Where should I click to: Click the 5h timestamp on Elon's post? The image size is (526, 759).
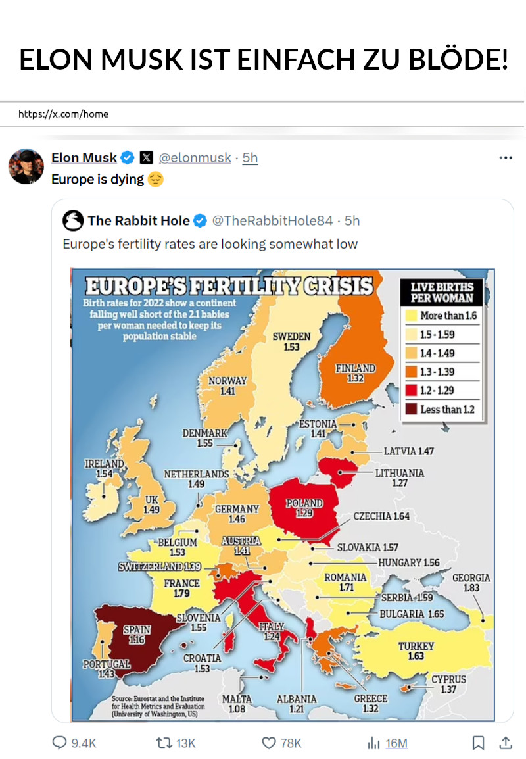pyautogui.click(x=250, y=158)
